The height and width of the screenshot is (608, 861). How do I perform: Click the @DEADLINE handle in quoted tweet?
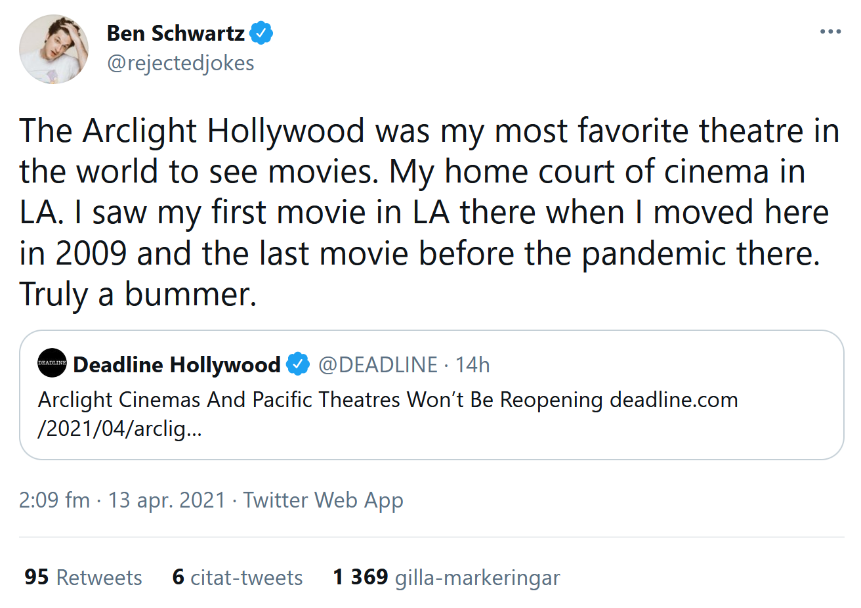pos(379,364)
